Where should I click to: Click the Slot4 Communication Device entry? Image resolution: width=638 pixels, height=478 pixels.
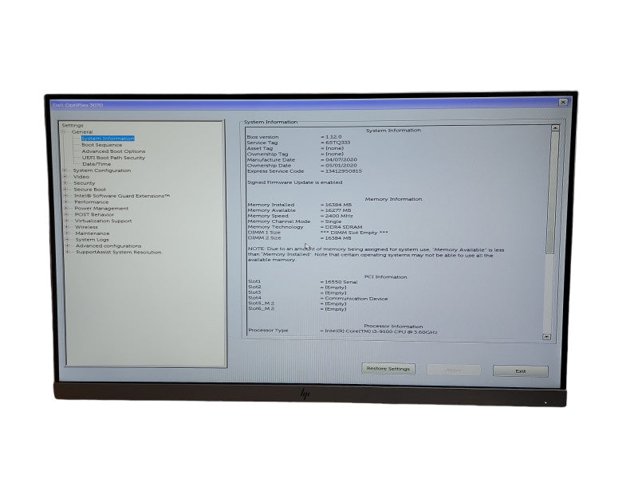[356, 299]
